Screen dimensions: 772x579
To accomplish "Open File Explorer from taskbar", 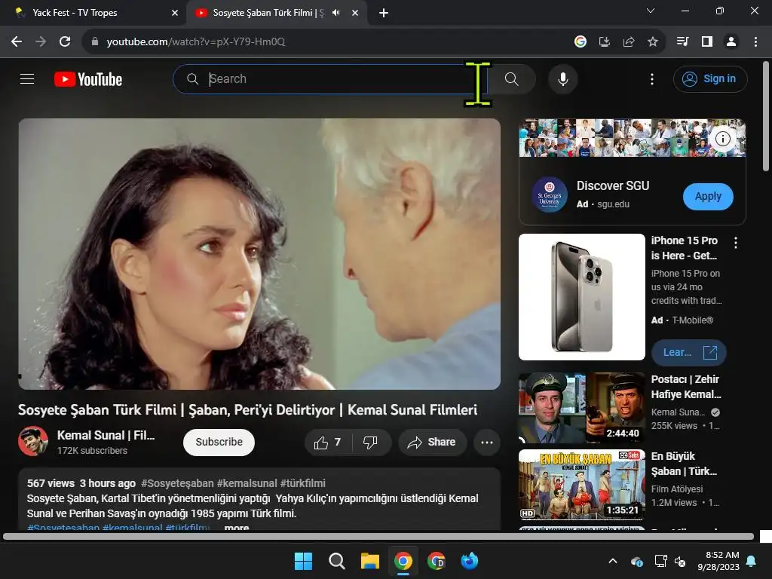I will click(369, 561).
